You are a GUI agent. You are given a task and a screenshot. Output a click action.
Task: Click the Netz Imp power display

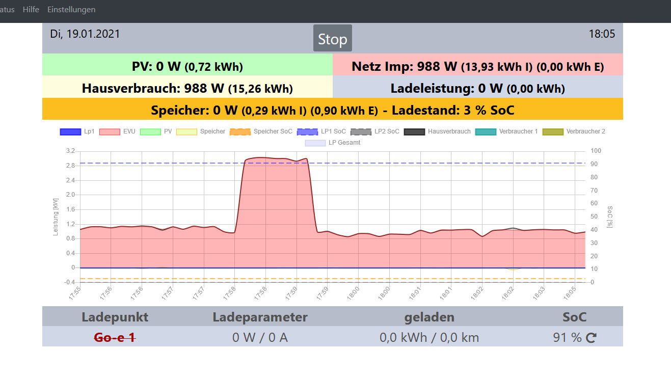477,66
